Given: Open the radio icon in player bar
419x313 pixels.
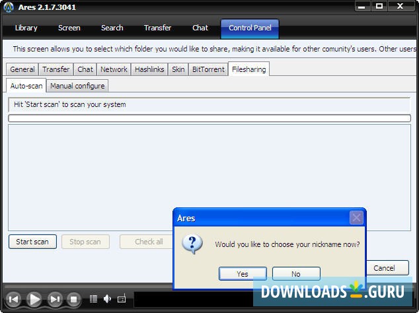Looking at the screenshot, I should pyautogui.click(x=122, y=298).
